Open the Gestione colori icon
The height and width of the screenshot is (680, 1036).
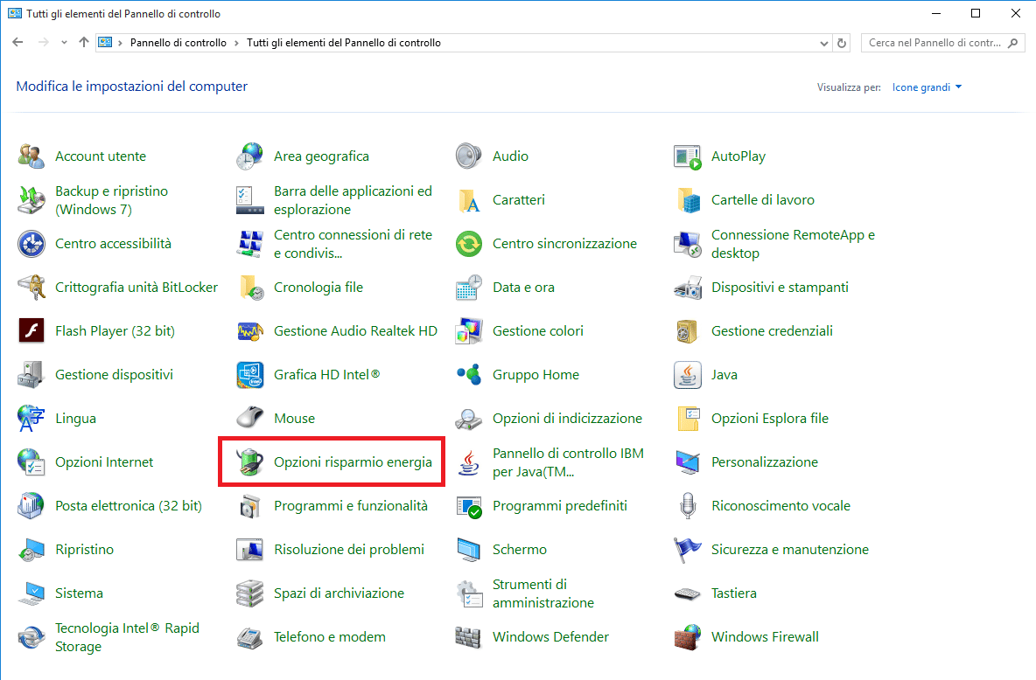click(468, 330)
